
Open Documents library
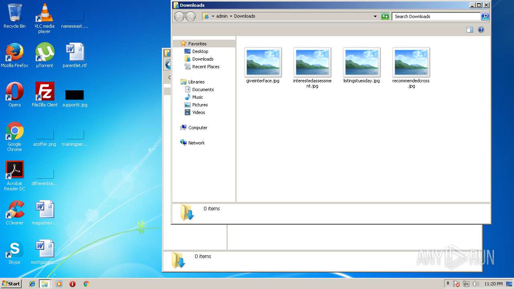[203, 90]
